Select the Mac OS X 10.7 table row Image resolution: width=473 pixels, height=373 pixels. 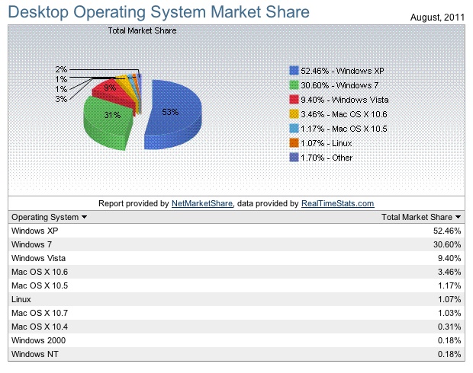(x=236, y=313)
